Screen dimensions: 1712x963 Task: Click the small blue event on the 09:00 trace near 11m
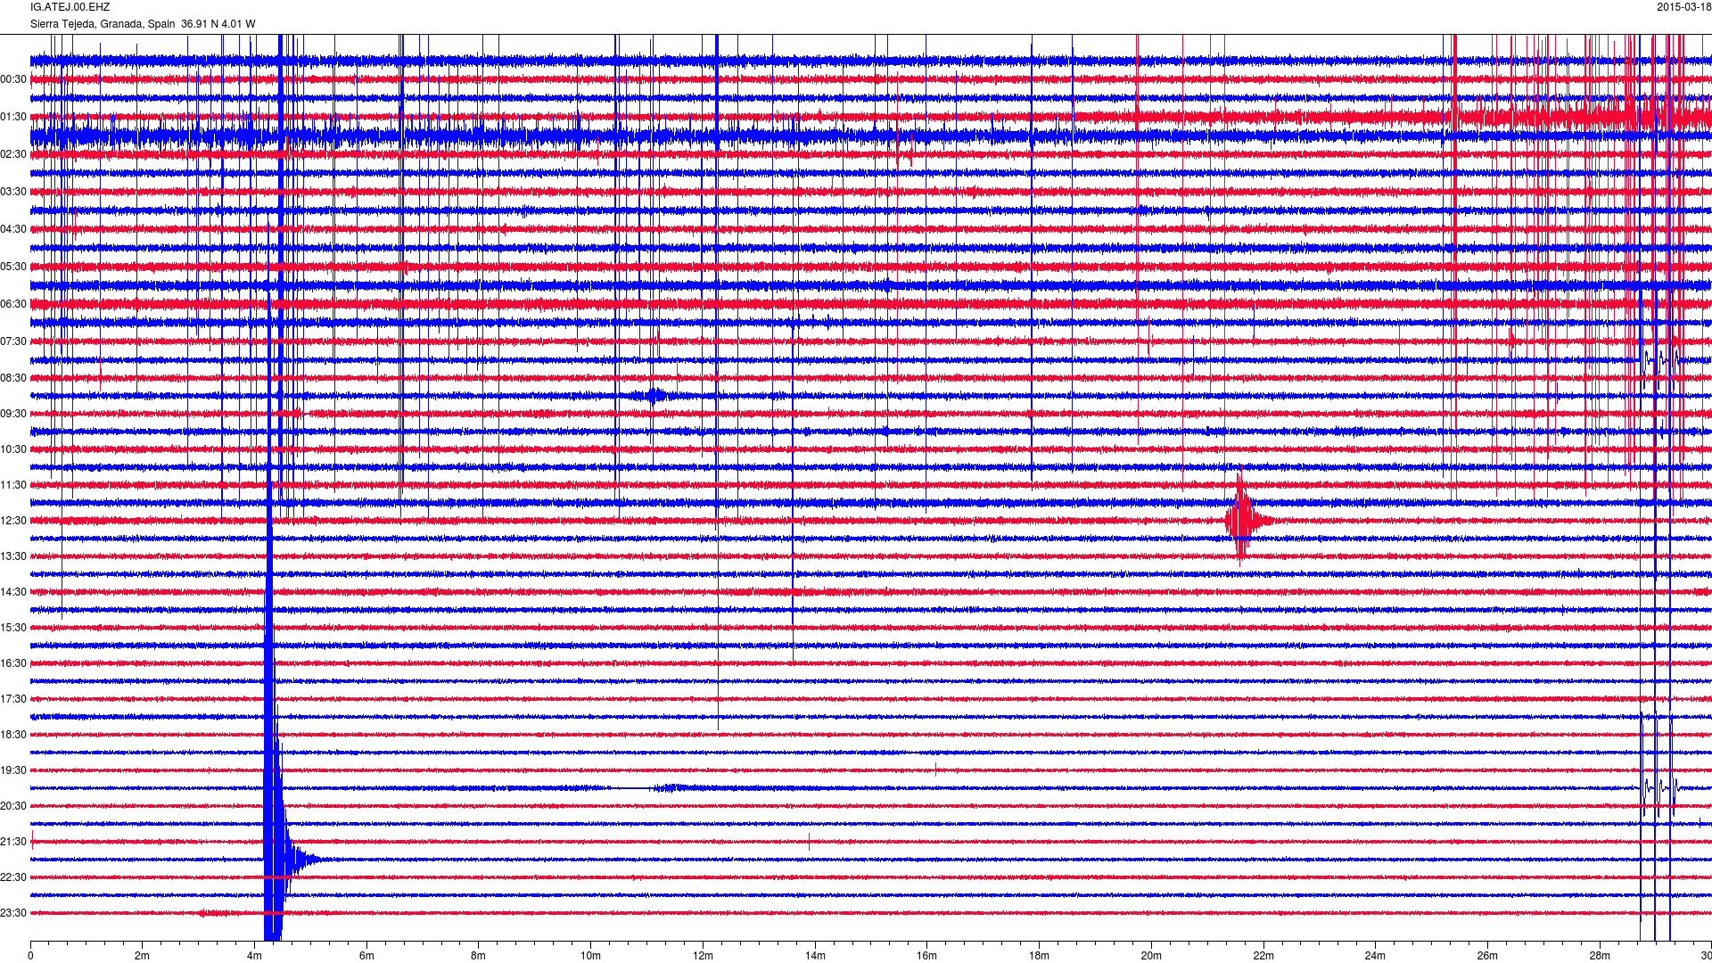[655, 396]
